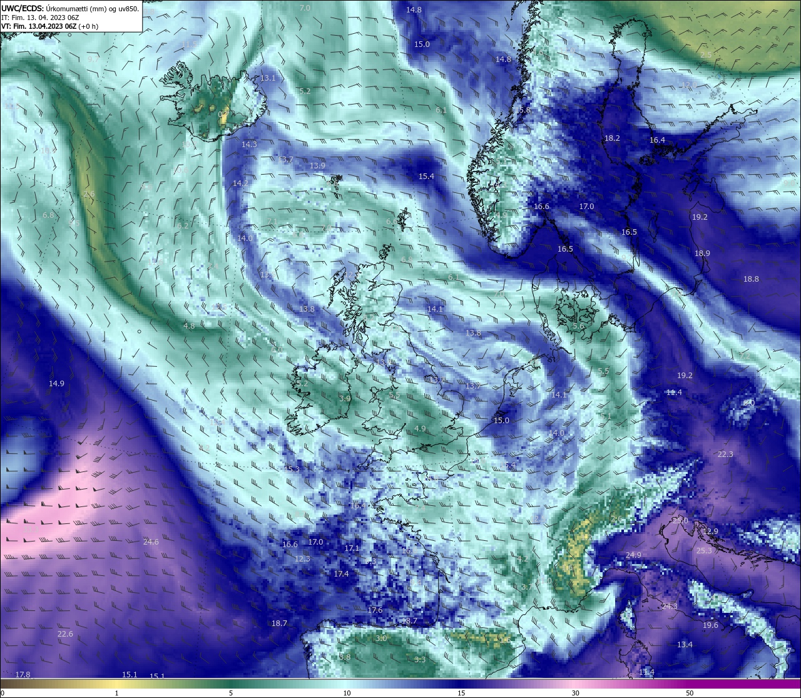This screenshot has height=698, width=801.
Task: Click the 4.8 value on the map
Action: (x=189, y=326)
